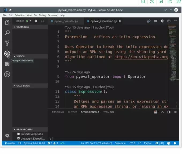Synchronize changes icon in status bar
Image resolution: width=182 pixels, height=154 pixels.
(x=20, y=143)
